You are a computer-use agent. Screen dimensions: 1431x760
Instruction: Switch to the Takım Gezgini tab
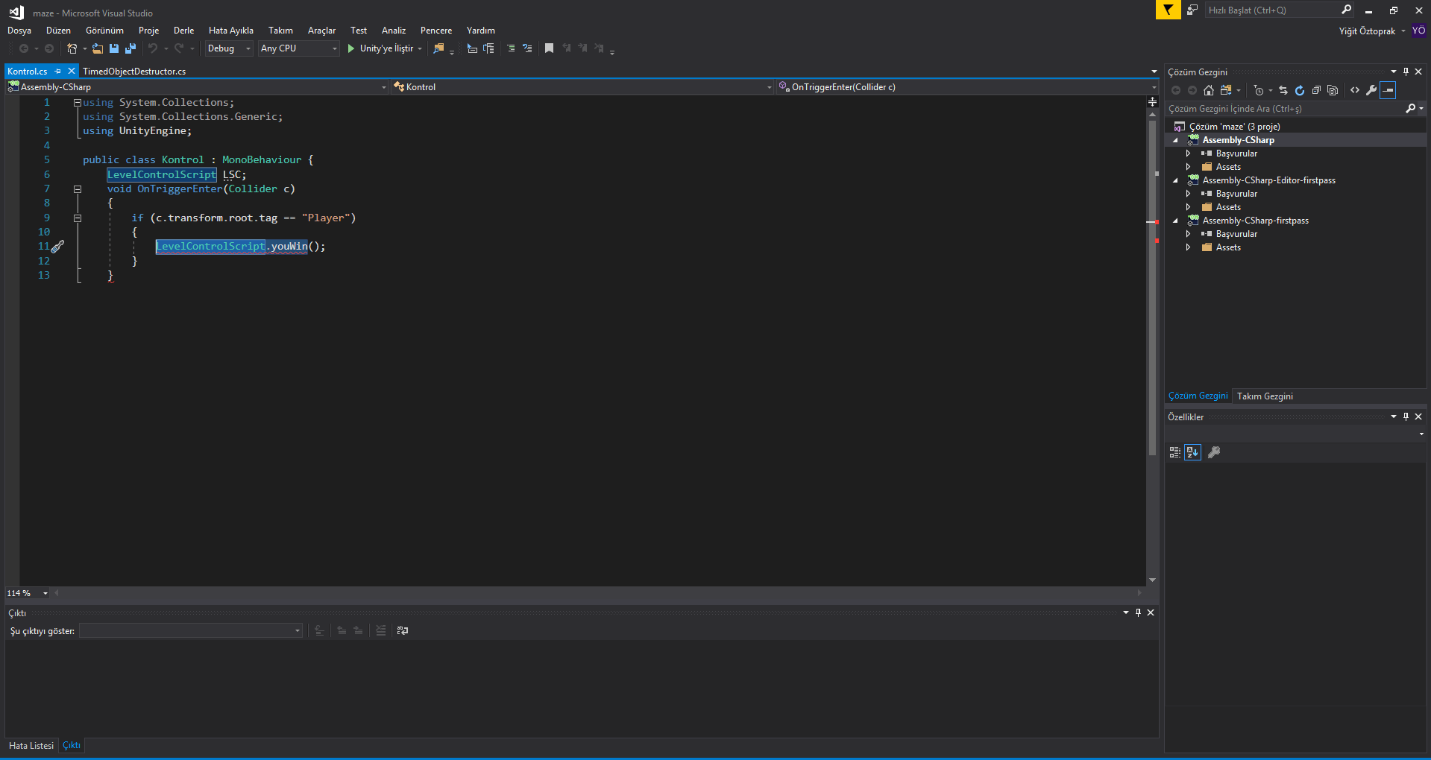1265,396
